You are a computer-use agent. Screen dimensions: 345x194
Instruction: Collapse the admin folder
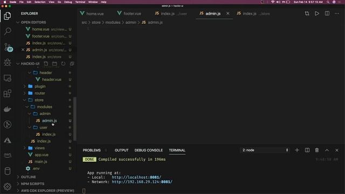[30, 114]
